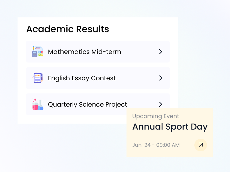Open the Annual Sport Day arrow icon
The image size is (230, 172).
point(201,145)
